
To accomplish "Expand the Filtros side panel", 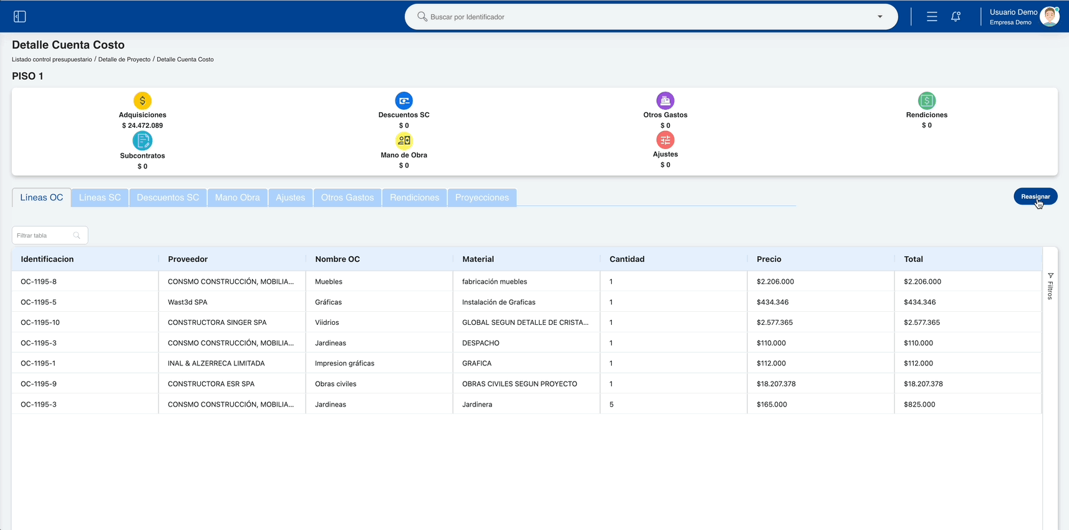I will [x=1050, y=286].
